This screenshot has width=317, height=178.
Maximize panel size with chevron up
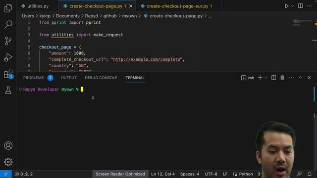coord(300,78)
